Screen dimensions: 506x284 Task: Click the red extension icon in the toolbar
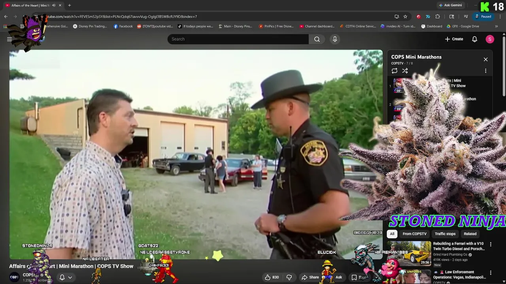418,17
